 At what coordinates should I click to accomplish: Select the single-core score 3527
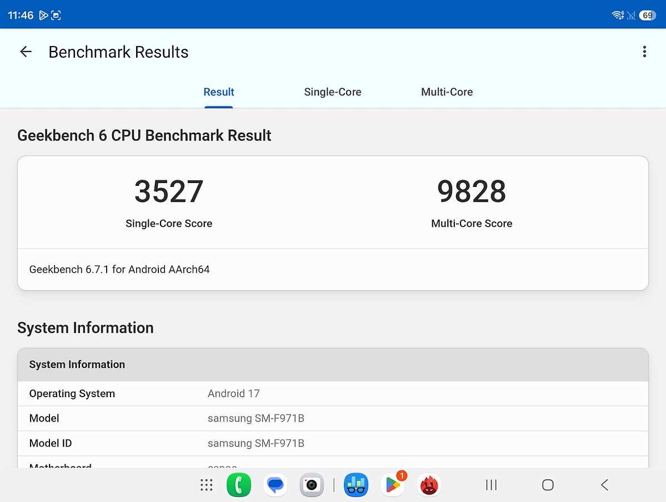click(x=169, y=191)
